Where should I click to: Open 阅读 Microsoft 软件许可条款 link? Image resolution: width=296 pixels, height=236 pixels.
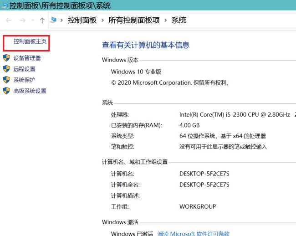click(x=194, y=234)
